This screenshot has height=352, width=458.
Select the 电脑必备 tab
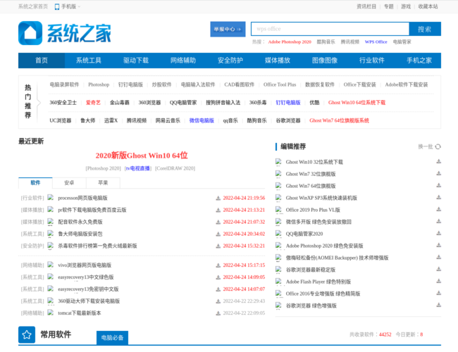click(112, 338)
